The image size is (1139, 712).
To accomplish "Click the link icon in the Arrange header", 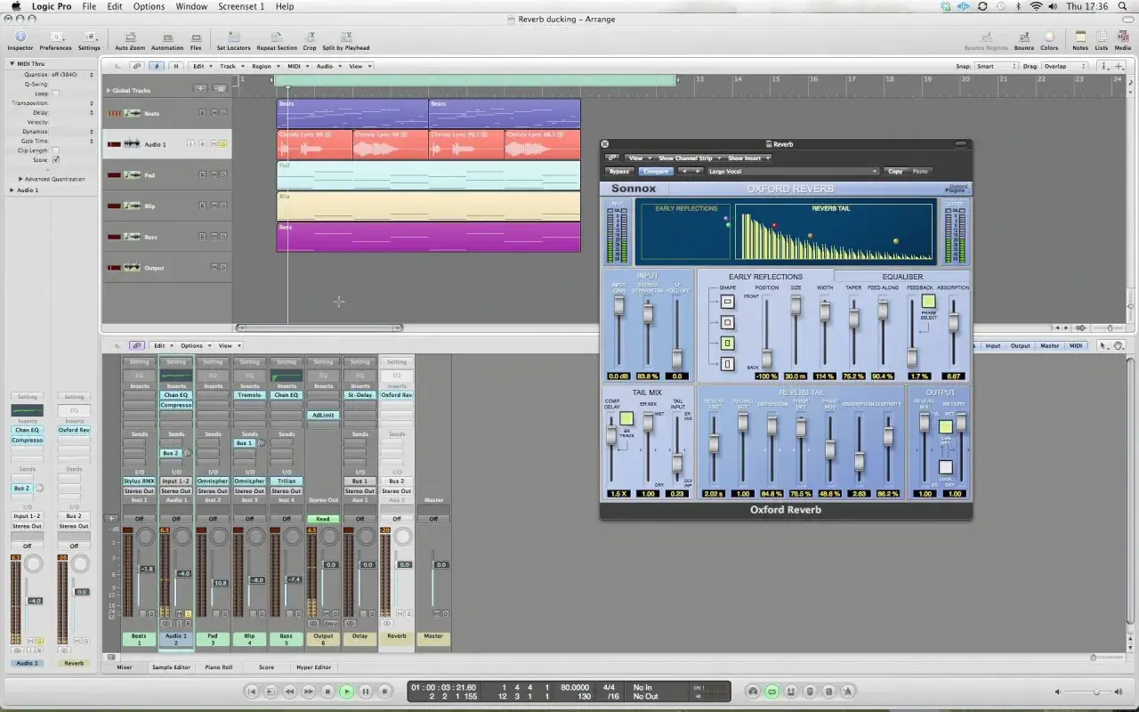I will click(137, 66).
